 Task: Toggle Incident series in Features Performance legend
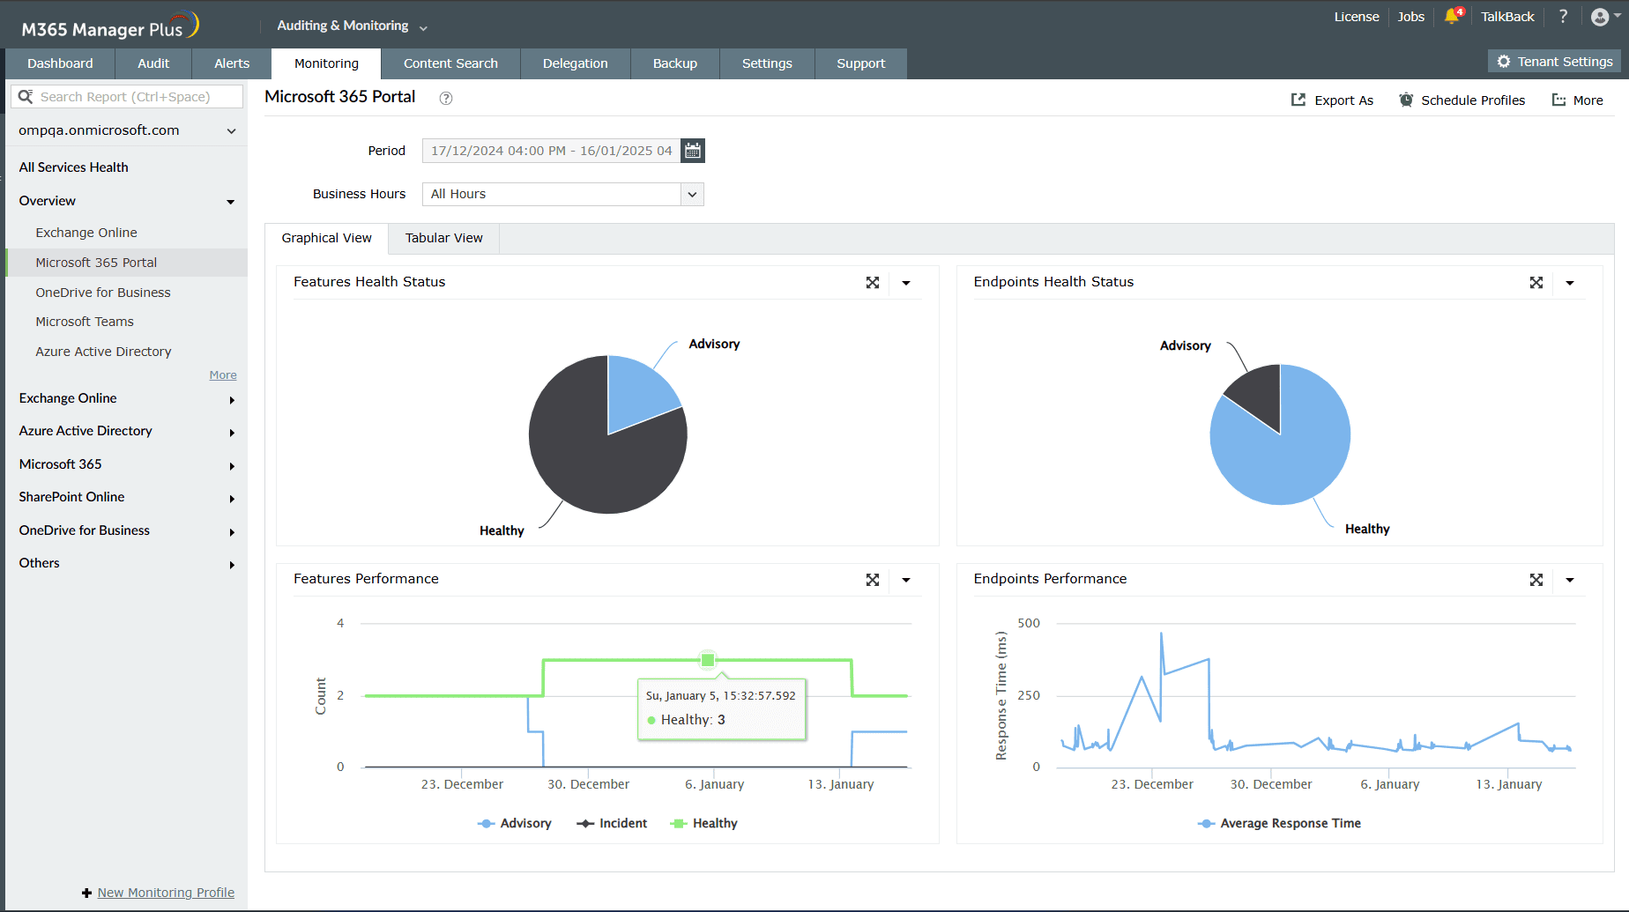coord(612,823)
